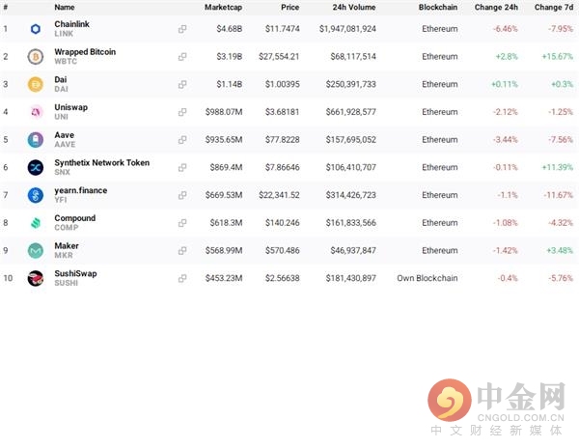This screenshot has width=579, height=448.
Task: Click the yearn.finance blue logo icon
Action: [36, 195]
